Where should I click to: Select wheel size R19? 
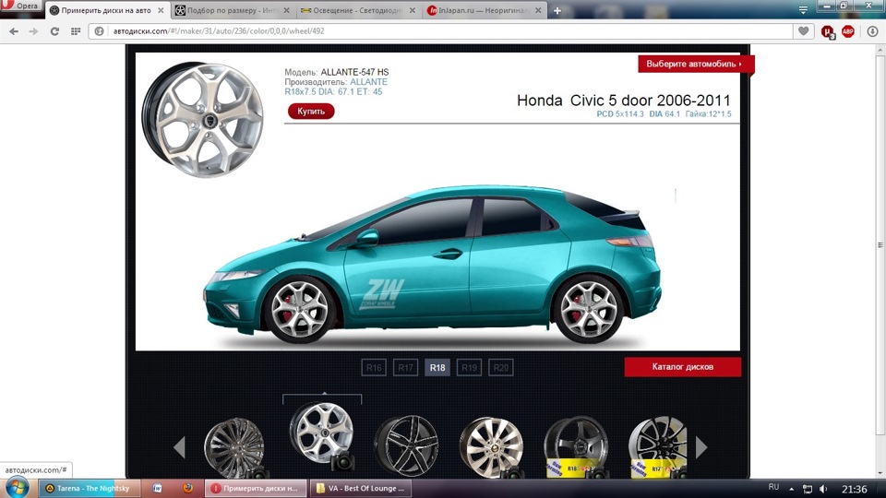(x=469, y=368)
